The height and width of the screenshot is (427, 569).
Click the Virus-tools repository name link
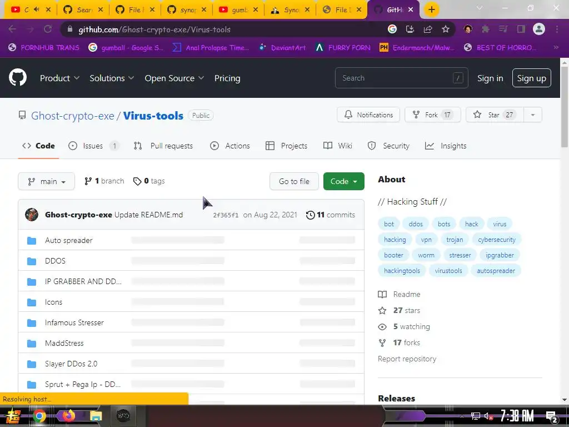153,116
